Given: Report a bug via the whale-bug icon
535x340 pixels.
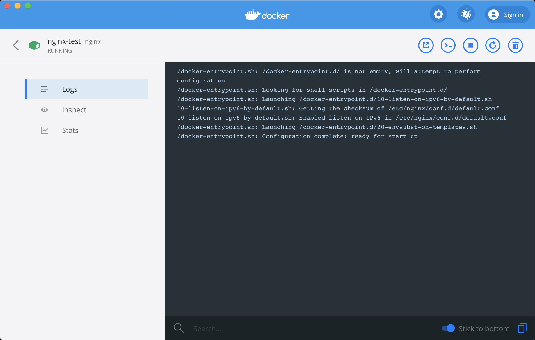Looking at the screenshot, I should point(466,14).
